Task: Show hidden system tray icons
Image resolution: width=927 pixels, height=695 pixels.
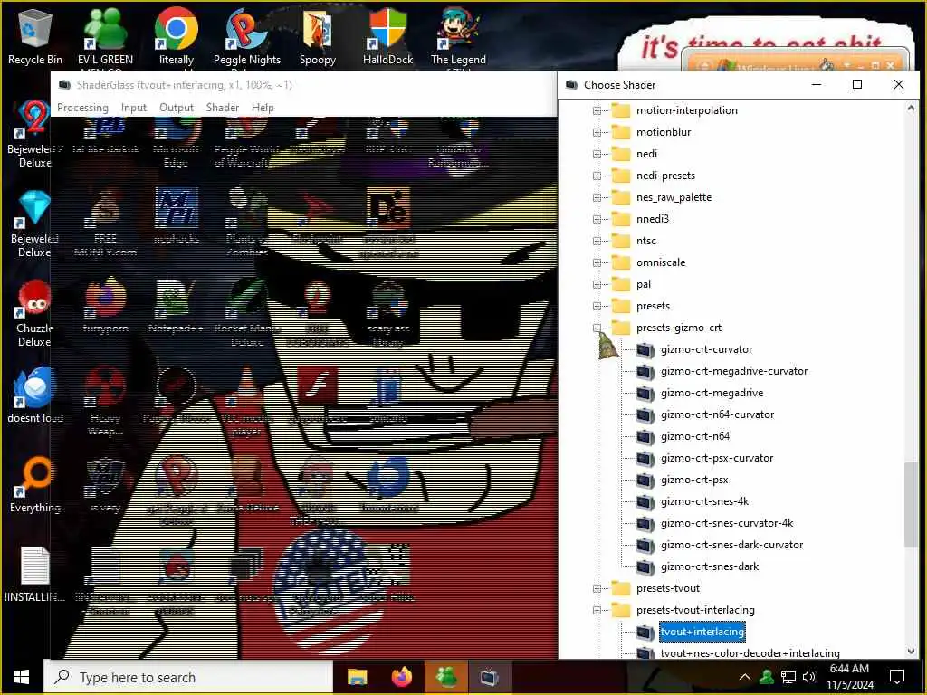Action: click(x=745, y=677)
